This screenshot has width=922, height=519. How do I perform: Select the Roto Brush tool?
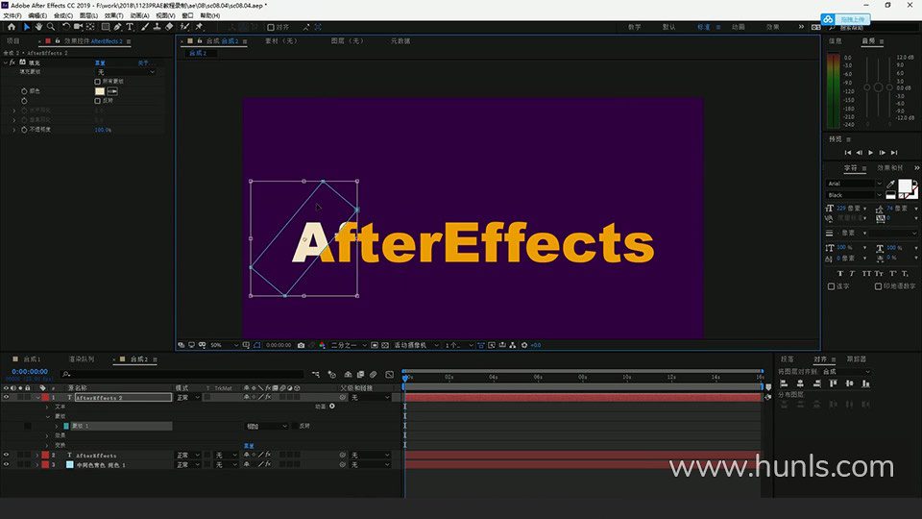tap(184, 27)
